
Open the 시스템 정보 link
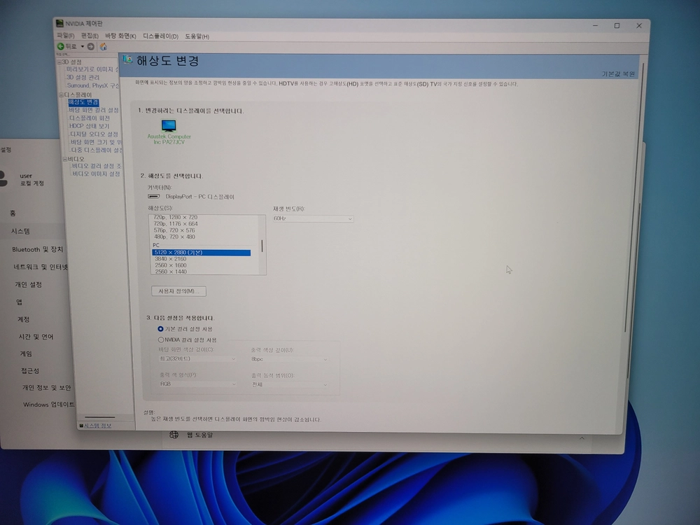98,426
